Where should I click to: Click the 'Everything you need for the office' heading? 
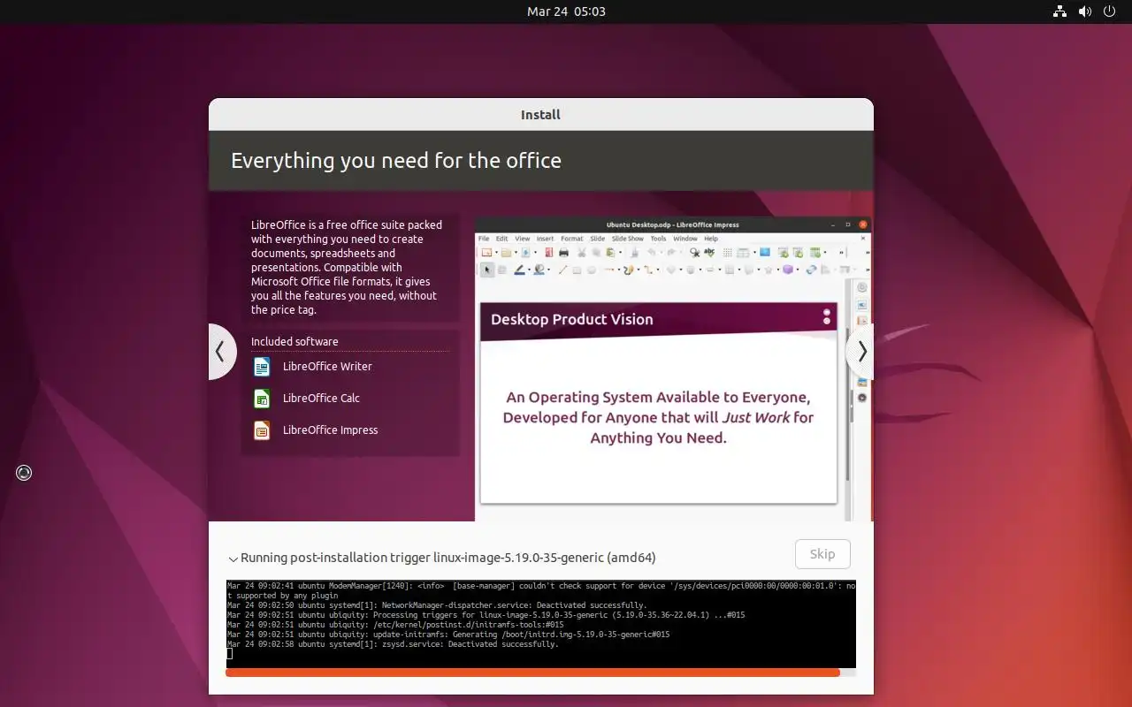click(396, 160)
